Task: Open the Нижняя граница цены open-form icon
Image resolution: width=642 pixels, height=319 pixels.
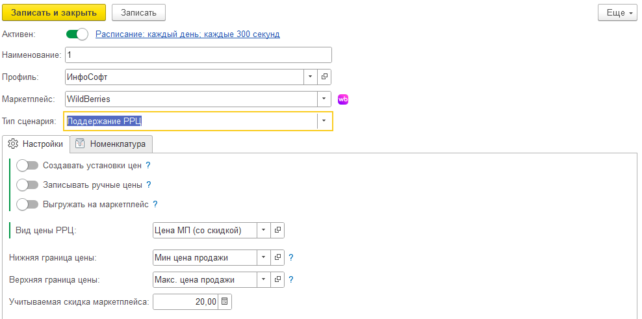Action: [277, 257]
